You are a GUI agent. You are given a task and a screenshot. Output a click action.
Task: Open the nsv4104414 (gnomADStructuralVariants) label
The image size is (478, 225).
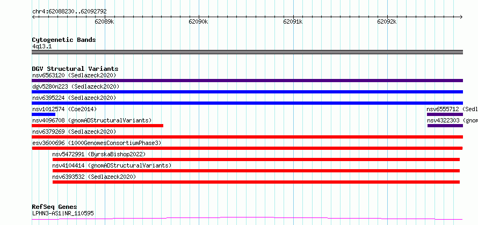(112, 165)
